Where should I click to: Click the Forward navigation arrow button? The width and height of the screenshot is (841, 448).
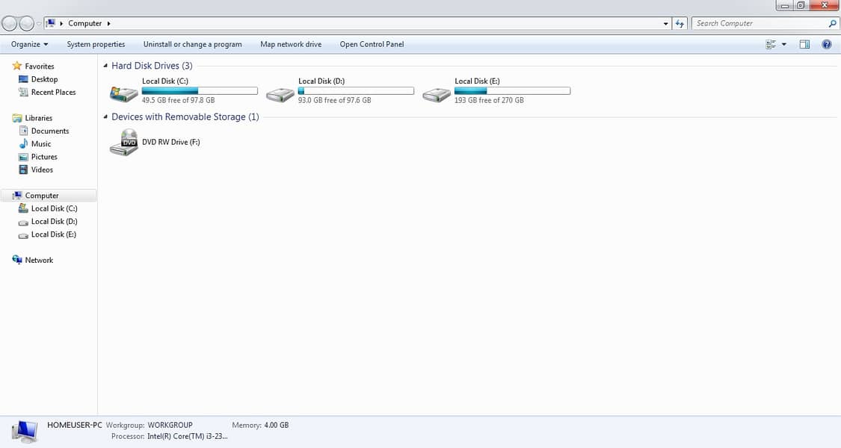pos(27,24)
